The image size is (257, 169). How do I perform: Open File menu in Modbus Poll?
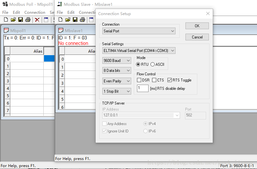[5, 12]
